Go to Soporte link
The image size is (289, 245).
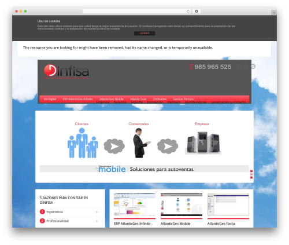click(x=136, y=102)
